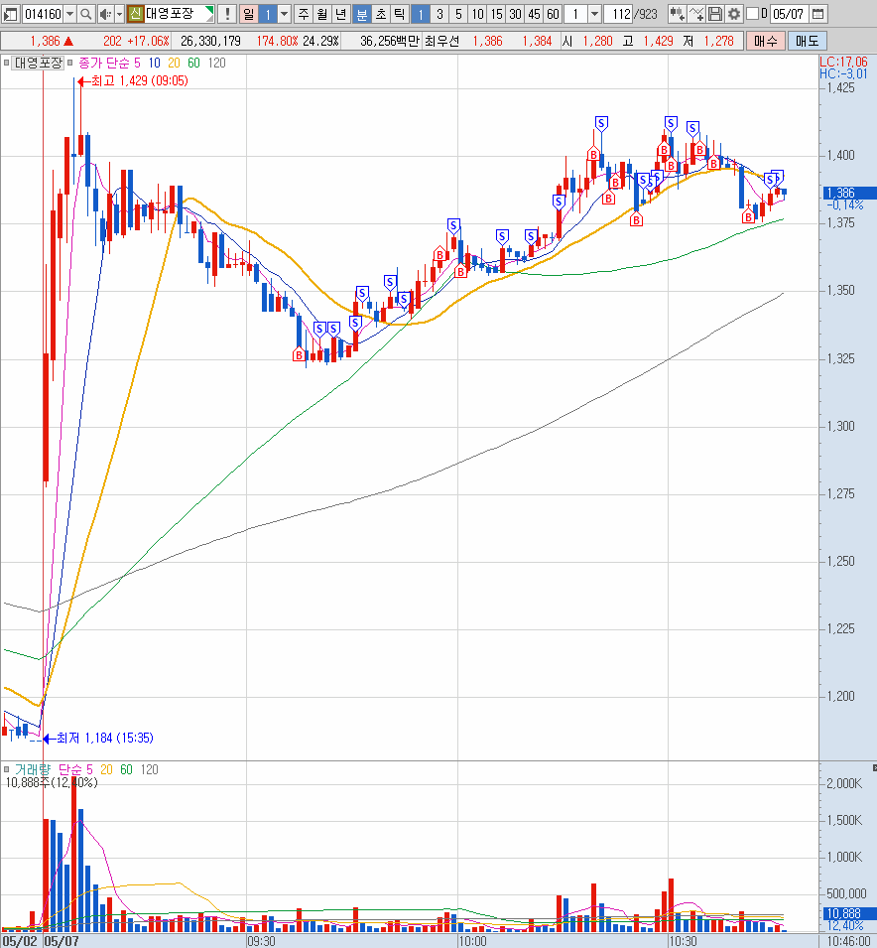Switch chart to daily (일) mode
The height and width of the screenshot is (948, 877).
[248, 14]
